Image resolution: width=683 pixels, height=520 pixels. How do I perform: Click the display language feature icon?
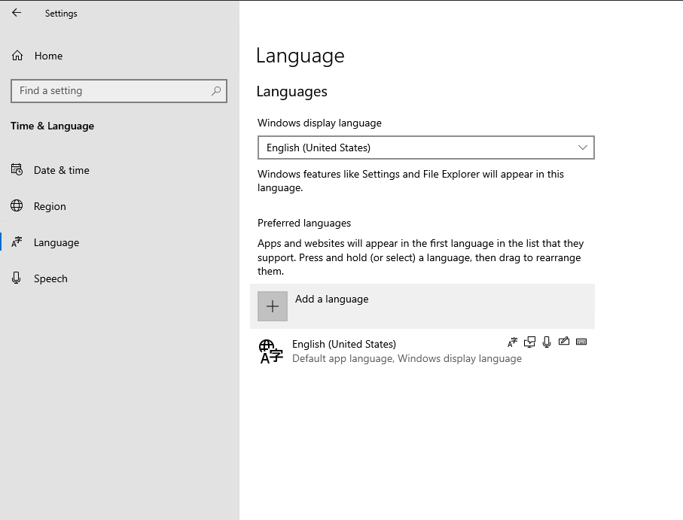pos(513,342)
